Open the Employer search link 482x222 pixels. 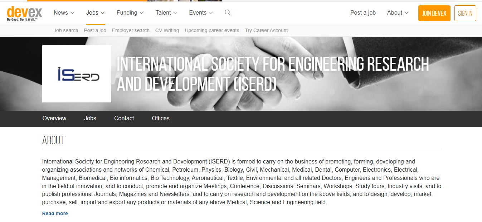[131, 30]
